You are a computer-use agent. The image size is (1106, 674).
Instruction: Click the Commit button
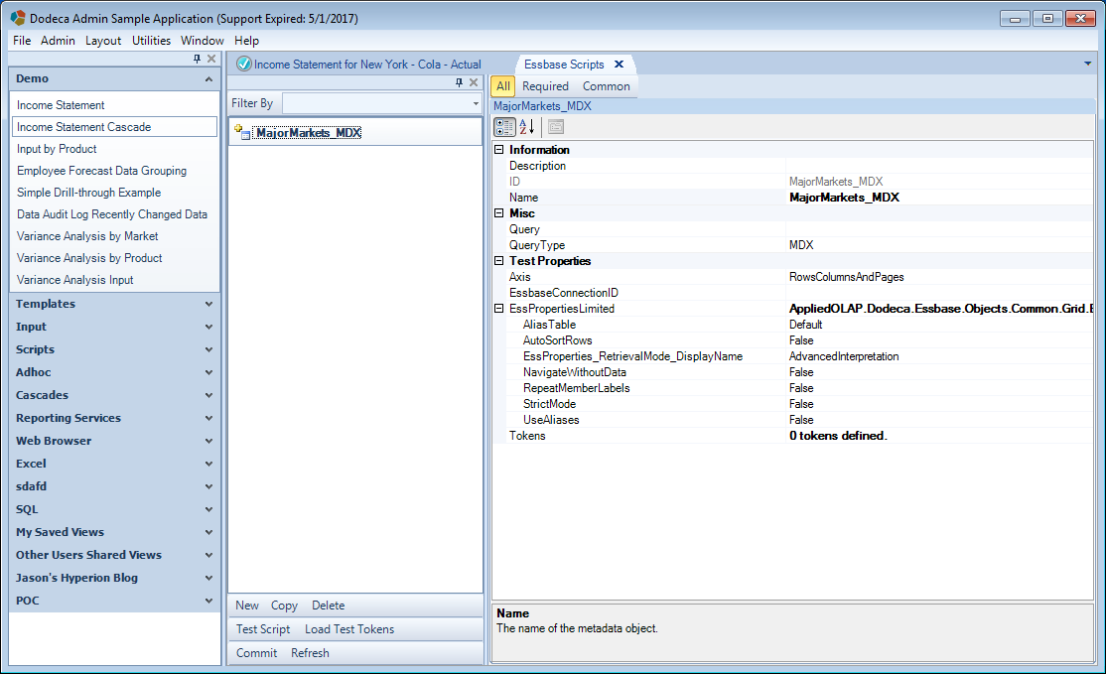coord(257,653)
